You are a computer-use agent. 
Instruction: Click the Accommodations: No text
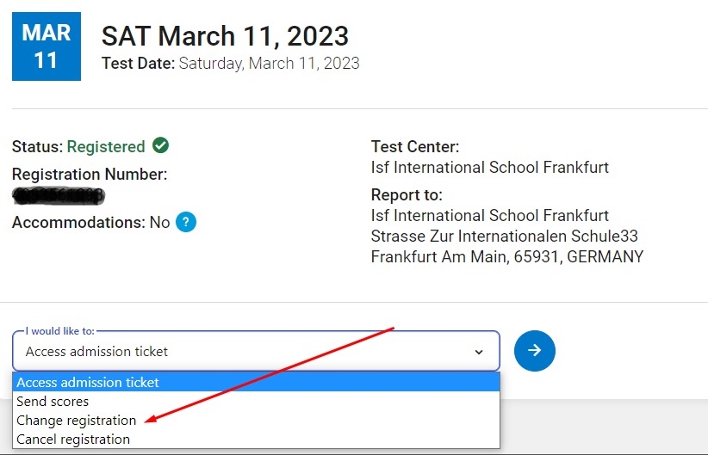[x=90, y=223]
